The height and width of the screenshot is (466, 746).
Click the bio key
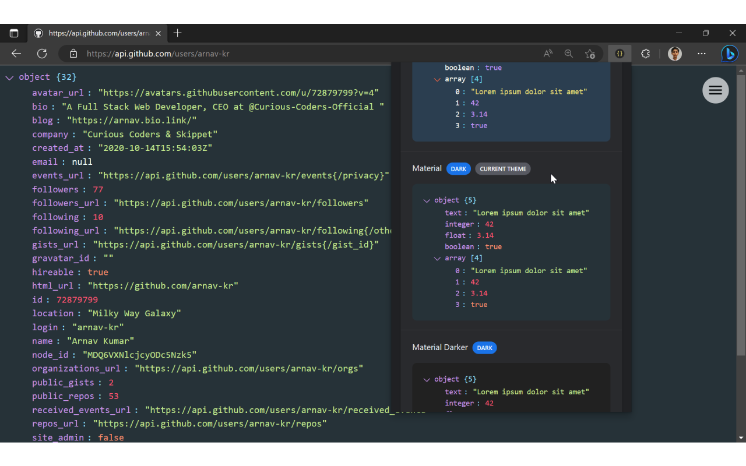click(40, 107)
